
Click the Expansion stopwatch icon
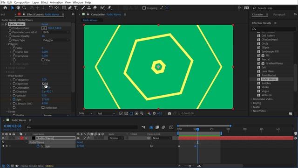tap(14, 84)
